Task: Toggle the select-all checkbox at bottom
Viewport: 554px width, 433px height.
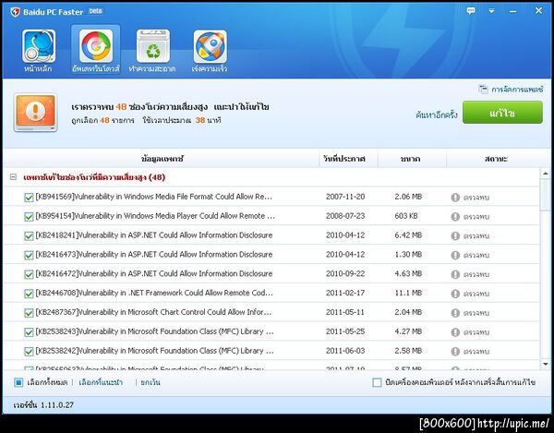Action: [18, 382]
